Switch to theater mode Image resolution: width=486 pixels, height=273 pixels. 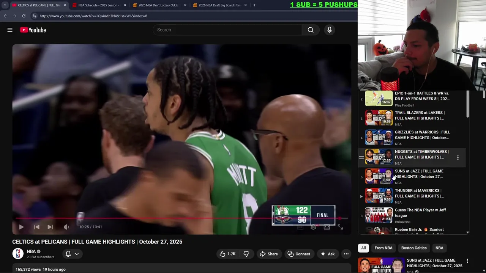[327, 227]
